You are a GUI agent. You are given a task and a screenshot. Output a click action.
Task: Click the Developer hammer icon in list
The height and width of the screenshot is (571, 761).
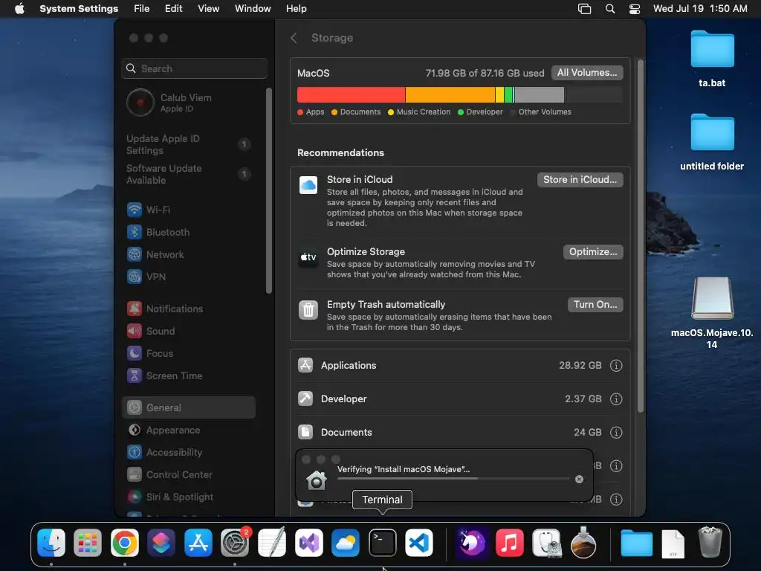click(305, 399)
